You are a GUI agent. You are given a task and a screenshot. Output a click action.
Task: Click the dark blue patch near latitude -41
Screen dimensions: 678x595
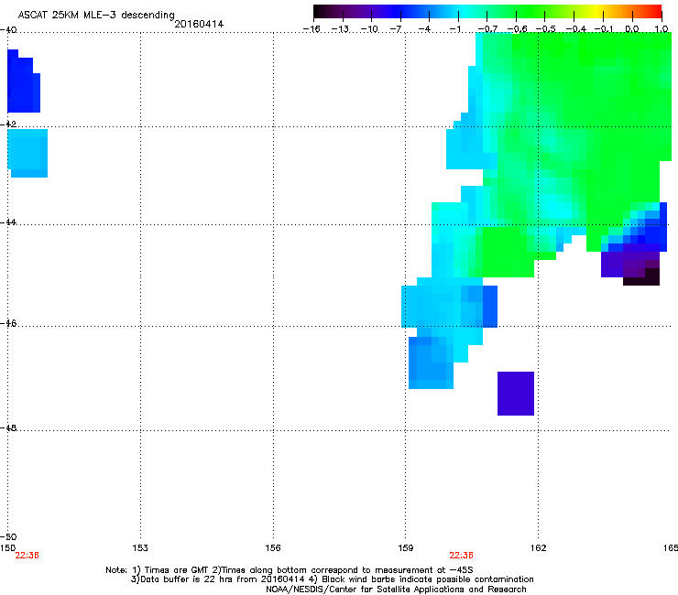[x=24, y=84]
